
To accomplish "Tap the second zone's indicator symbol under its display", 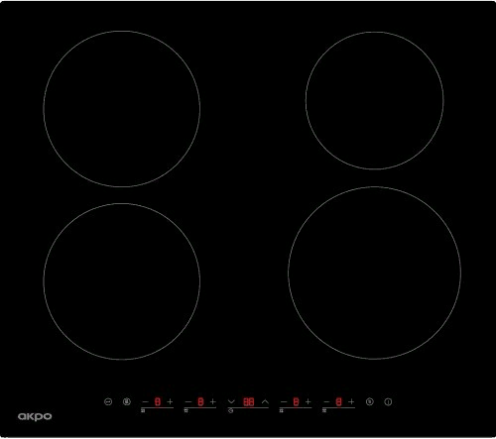I will [186, 410].
